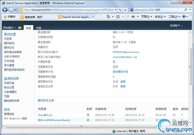Screen dimensions: 194x135
Task: Open a new blank browser tab
Action: 98,17
